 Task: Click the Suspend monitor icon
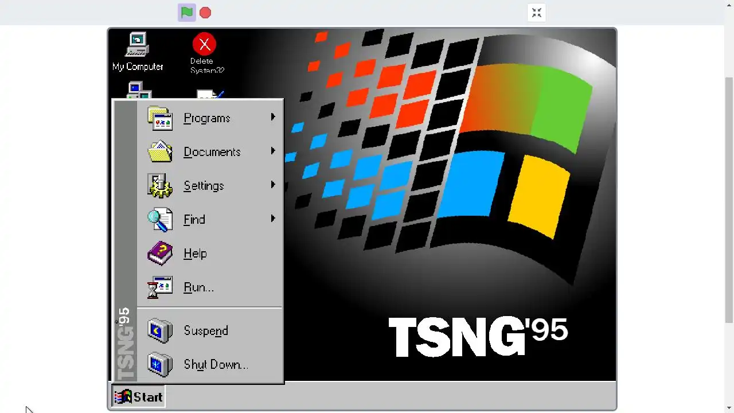pyautogui.click(x=160, y=331)
